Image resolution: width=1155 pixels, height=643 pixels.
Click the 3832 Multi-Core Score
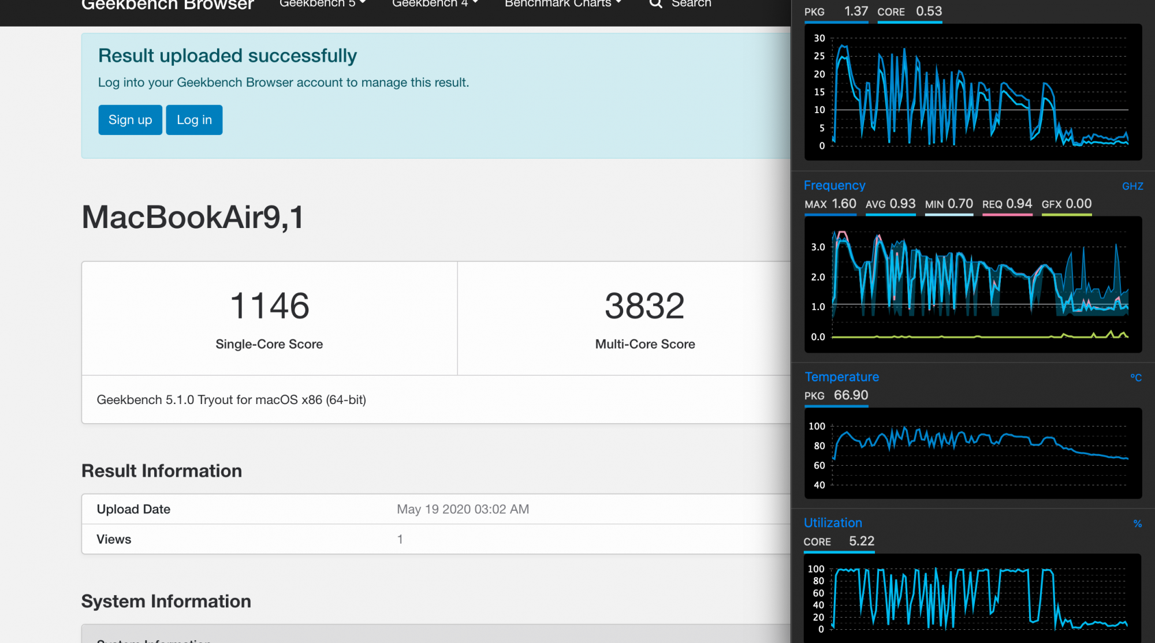pos(644,306)
